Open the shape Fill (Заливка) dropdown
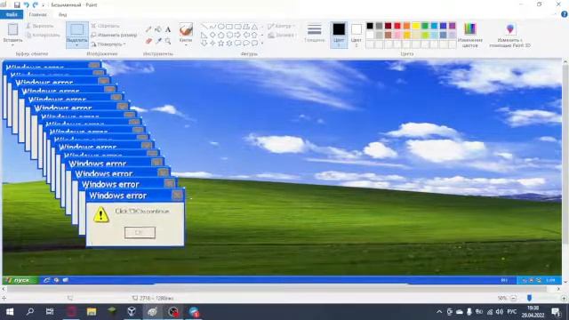 [282, 36]
